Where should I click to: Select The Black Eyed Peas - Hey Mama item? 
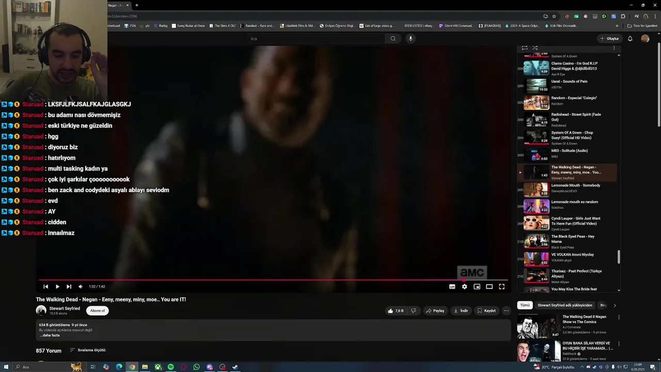pos(567,241)
